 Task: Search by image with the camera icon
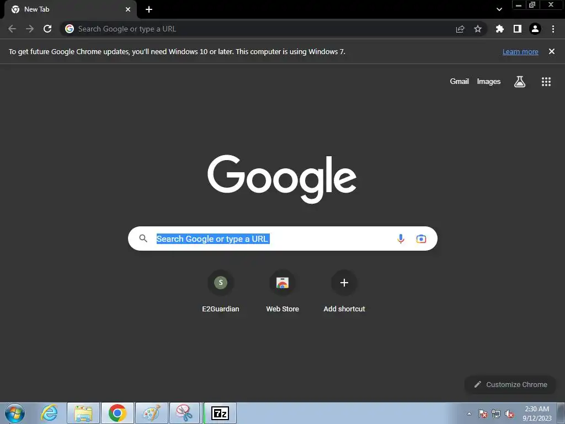coord(421,239)
